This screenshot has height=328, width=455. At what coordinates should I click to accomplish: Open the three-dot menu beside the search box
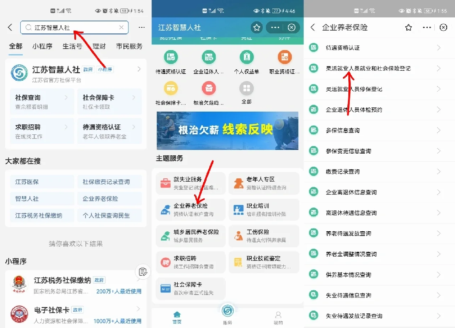pyautogui.click(x=141, y=27)
